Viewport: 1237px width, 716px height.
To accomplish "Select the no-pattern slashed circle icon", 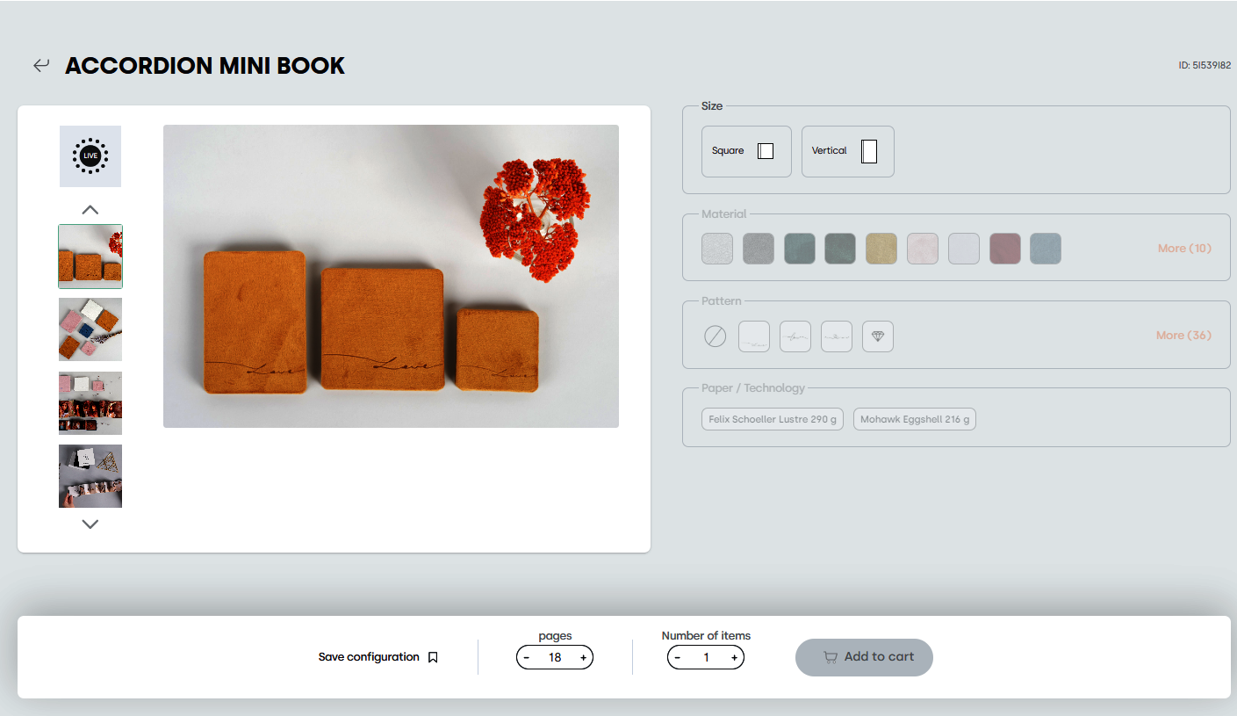I will 716,336.
